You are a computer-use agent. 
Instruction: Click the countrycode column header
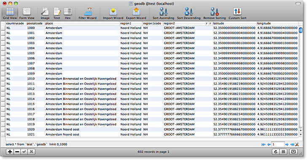(16, 24)
